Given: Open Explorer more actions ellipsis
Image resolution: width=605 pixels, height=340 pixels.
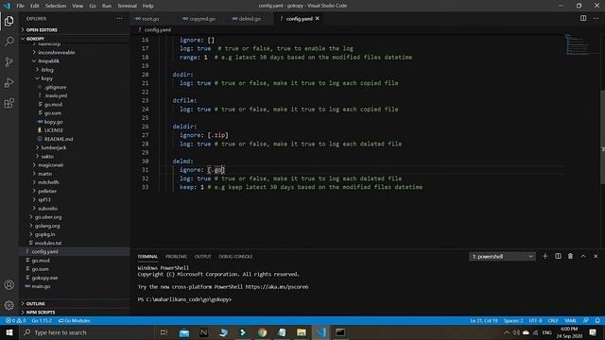Looking at the screenshot, I should tap(120, 19).
